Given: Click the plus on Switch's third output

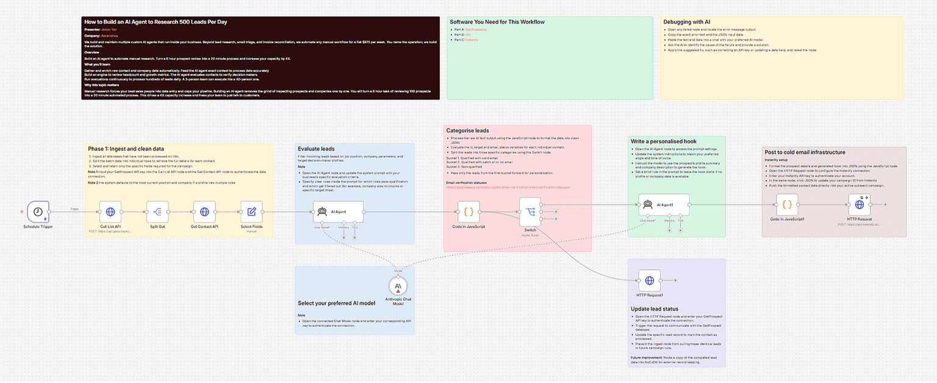Looking at the screenshot, I should coord(556,218).
